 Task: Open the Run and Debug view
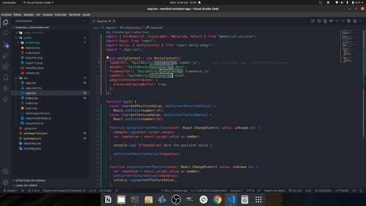[x=5, y=56]
